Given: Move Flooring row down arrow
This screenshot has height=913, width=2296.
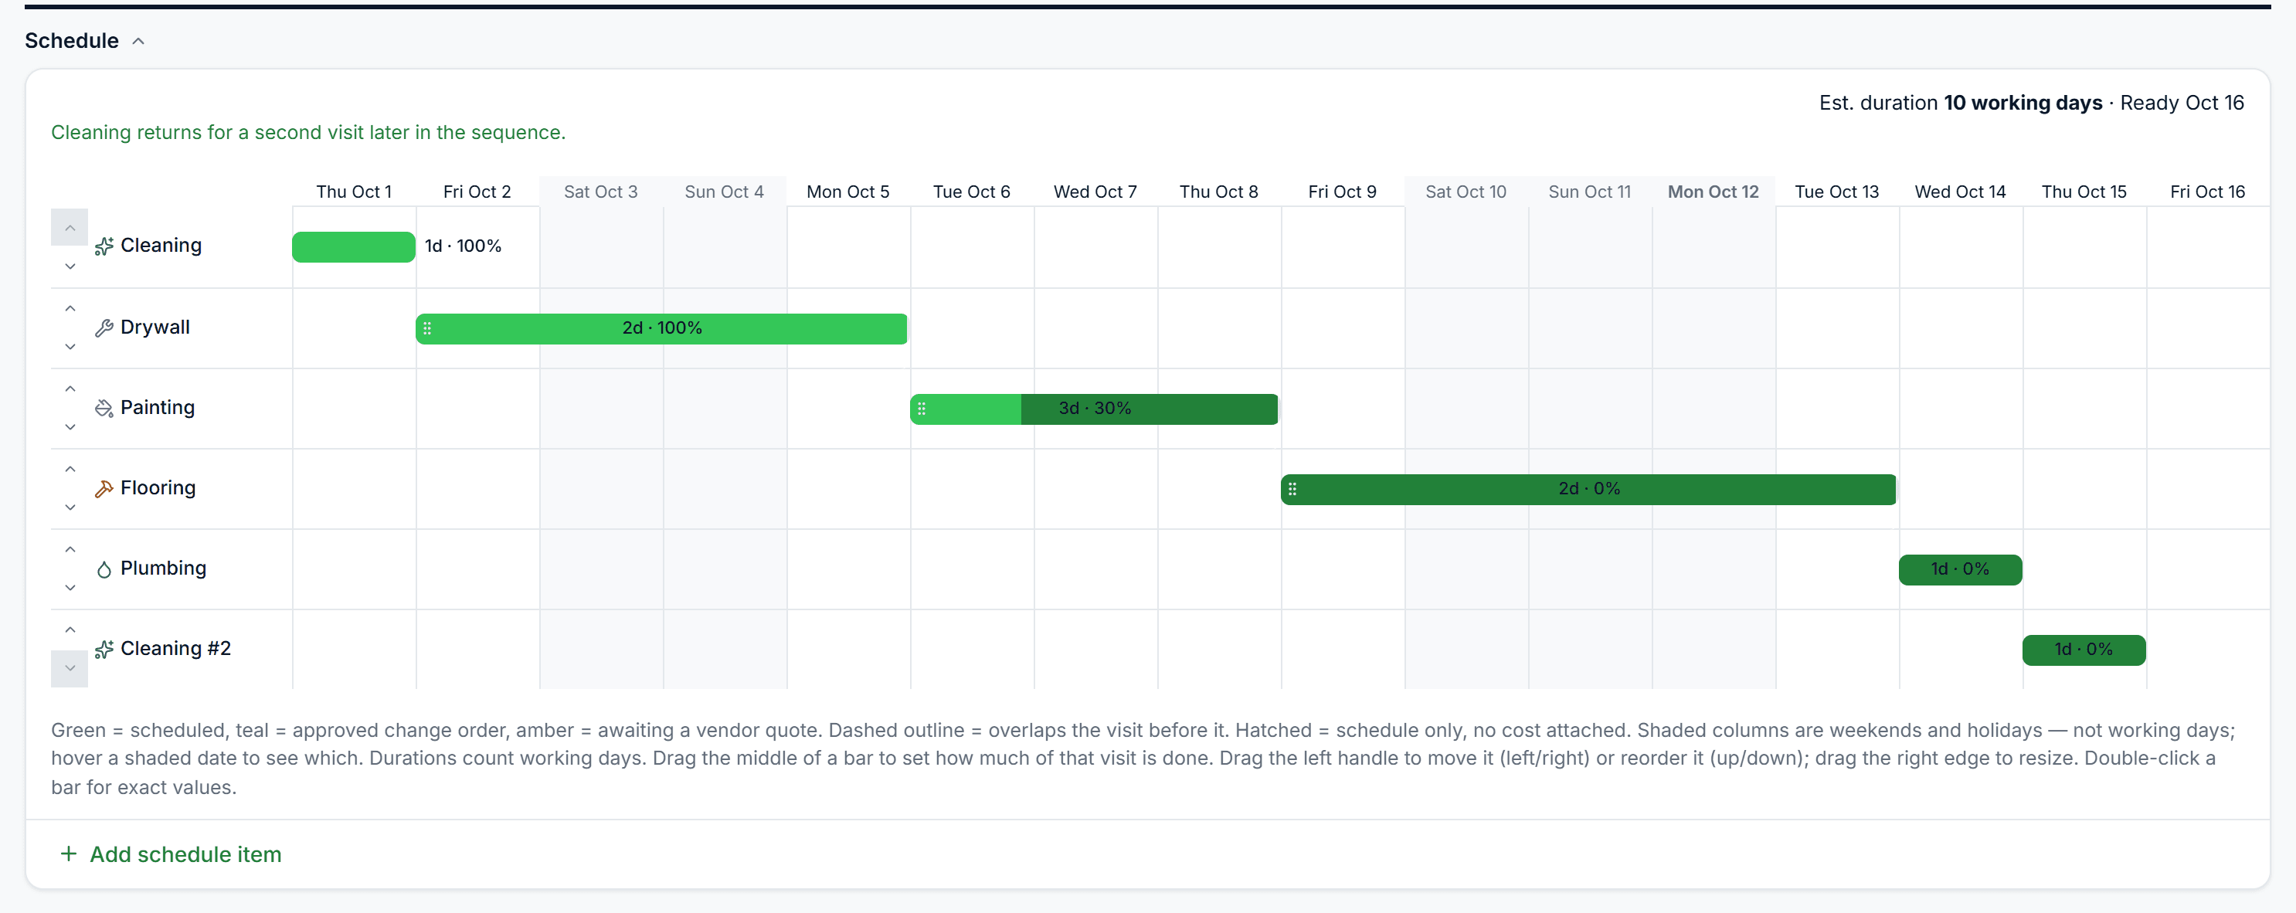Looking at the screenshot, I should pos(70,506).
